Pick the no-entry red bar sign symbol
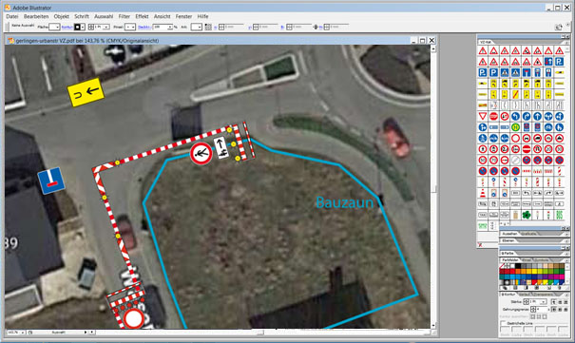 click(527, 149)
